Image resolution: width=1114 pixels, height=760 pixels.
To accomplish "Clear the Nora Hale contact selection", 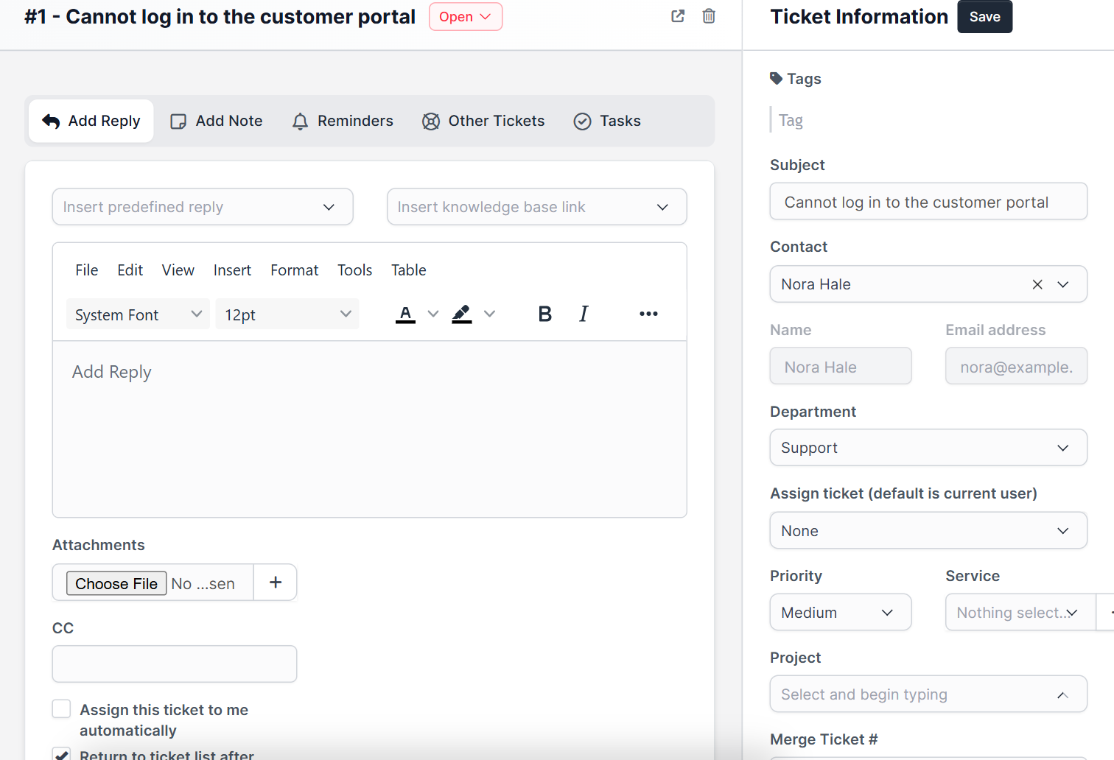I will 1037,284.
